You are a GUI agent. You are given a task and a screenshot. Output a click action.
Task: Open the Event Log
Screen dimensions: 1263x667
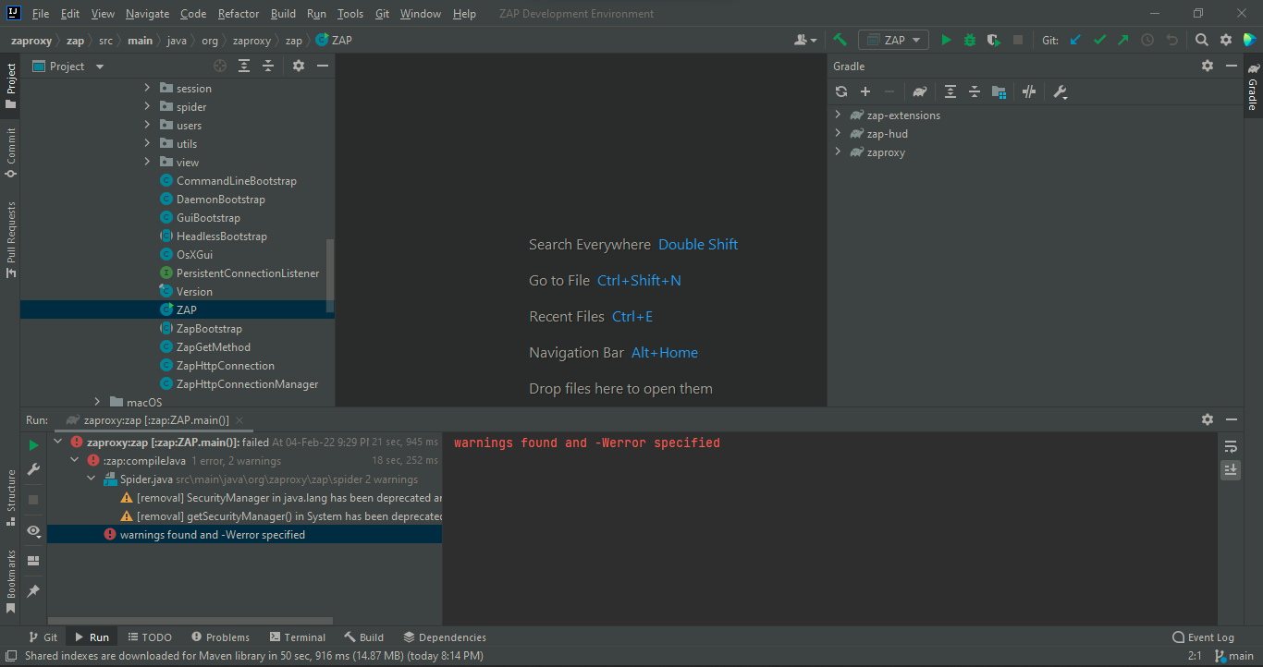click(1203, 637)
